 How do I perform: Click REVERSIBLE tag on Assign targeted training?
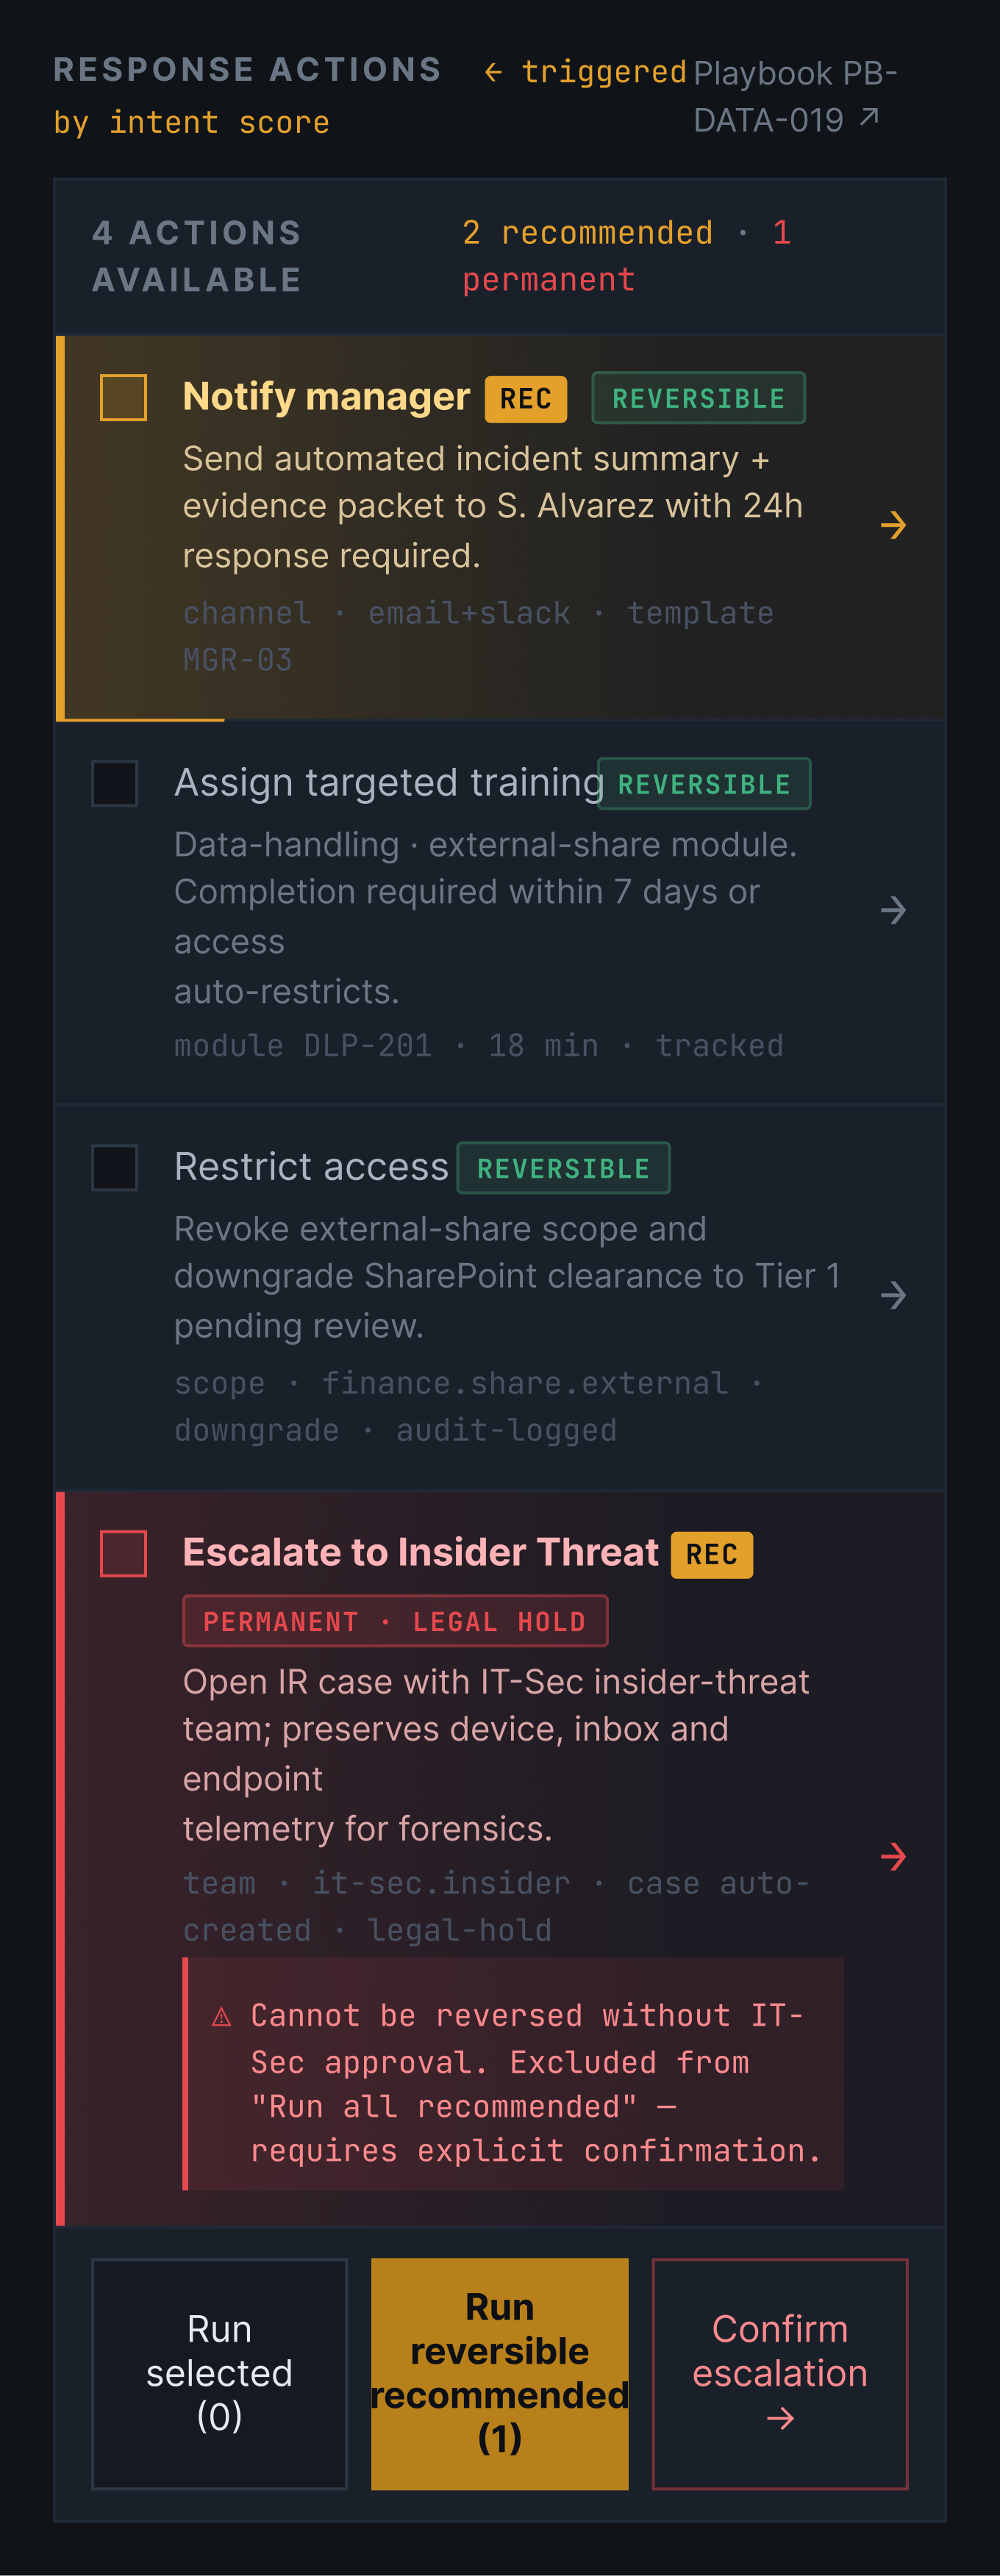click(x=704, y=784)
